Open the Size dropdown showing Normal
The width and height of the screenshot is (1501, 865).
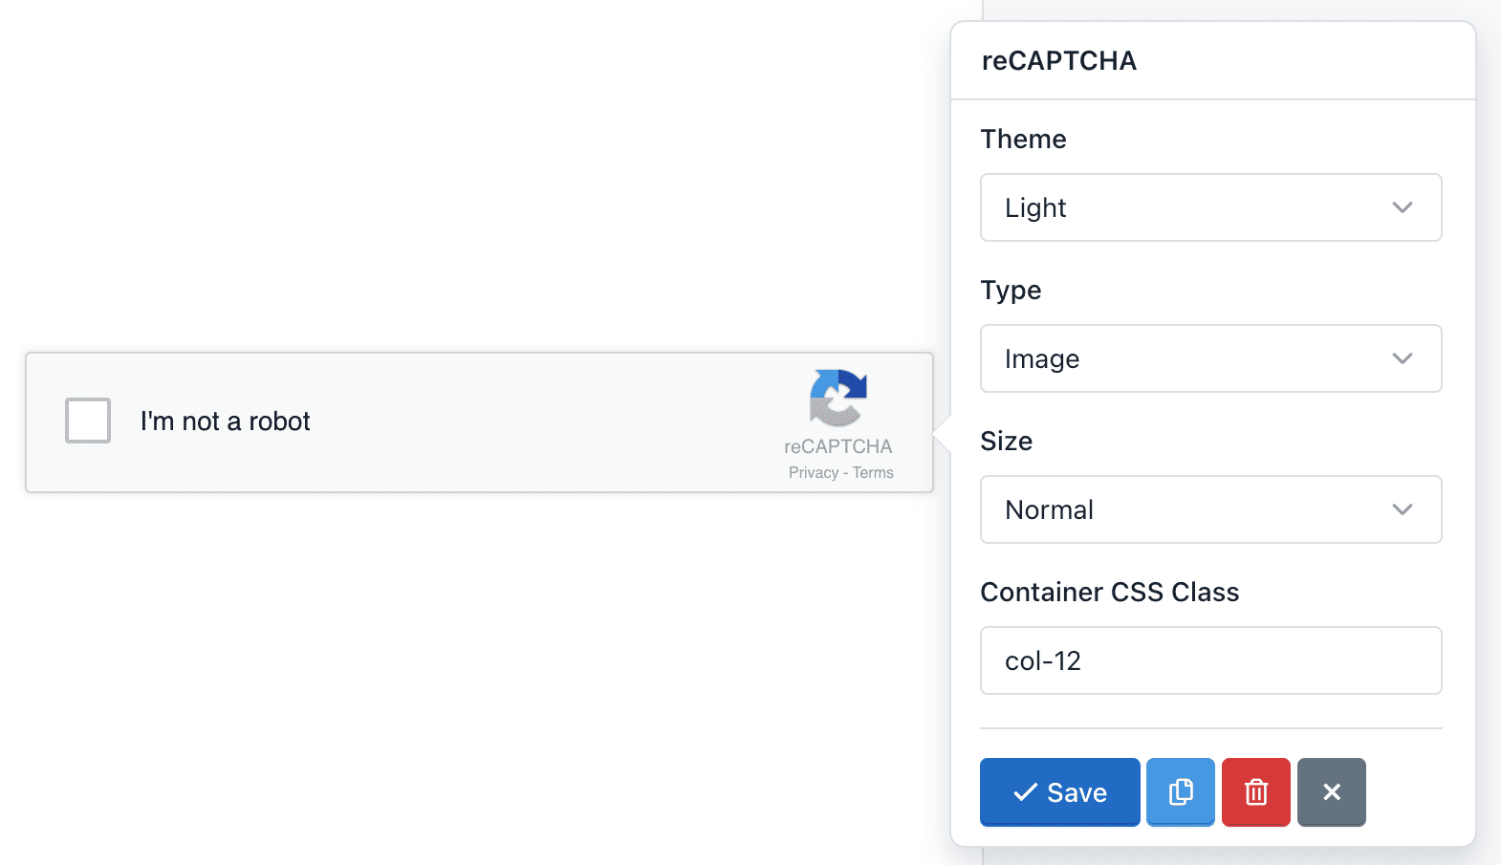click(x=1210, y=509)
